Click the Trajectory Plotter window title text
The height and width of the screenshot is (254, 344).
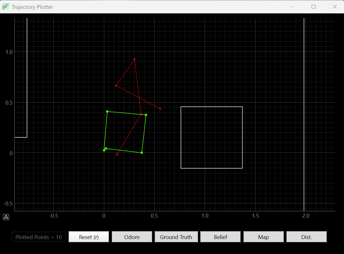(32, 7)
